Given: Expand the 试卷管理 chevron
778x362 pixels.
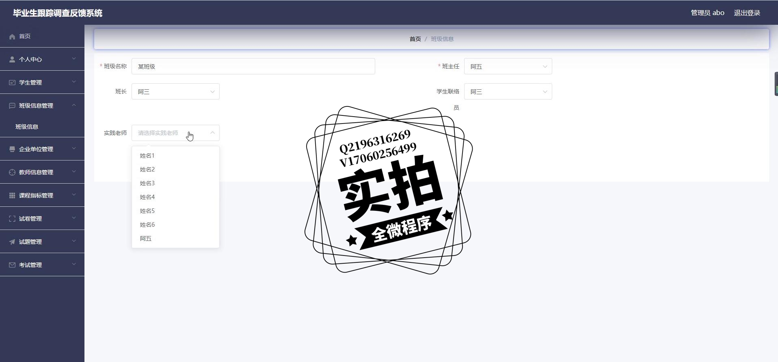Looking at the screenshot, I should [74, 218].
